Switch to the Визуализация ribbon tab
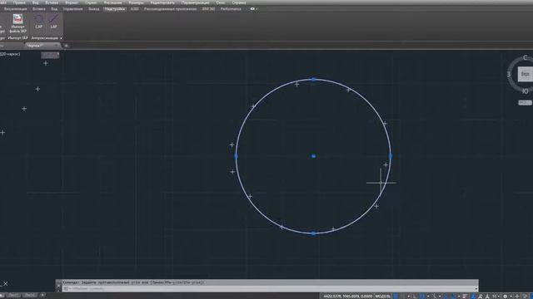The image size is (533, 299). (15, 9)
